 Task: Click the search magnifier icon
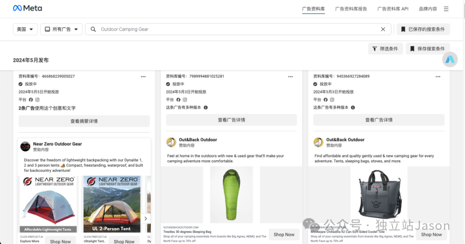point(93,29)
